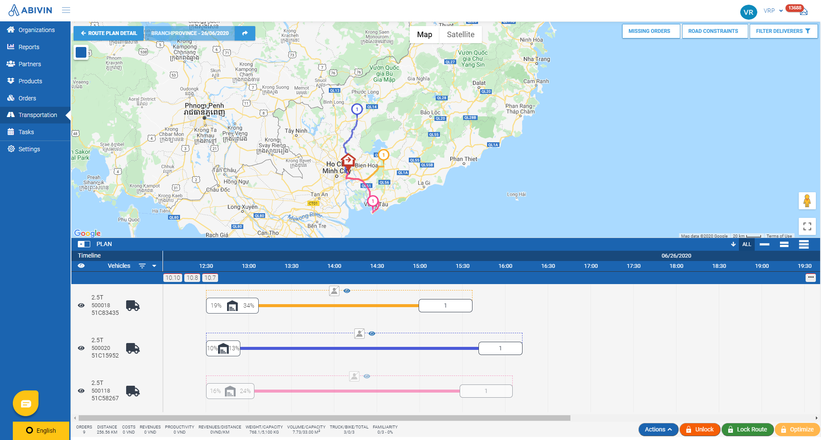Click the Optimize button

pyautogui.click(x=797, y=429)
